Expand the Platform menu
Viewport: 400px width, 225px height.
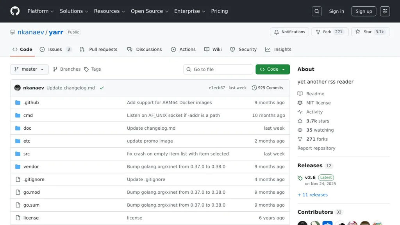(41, 11)
